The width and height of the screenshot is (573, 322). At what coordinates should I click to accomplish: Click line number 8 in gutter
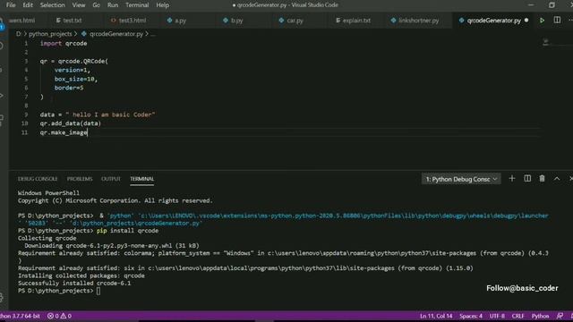[x=26, y=106]
